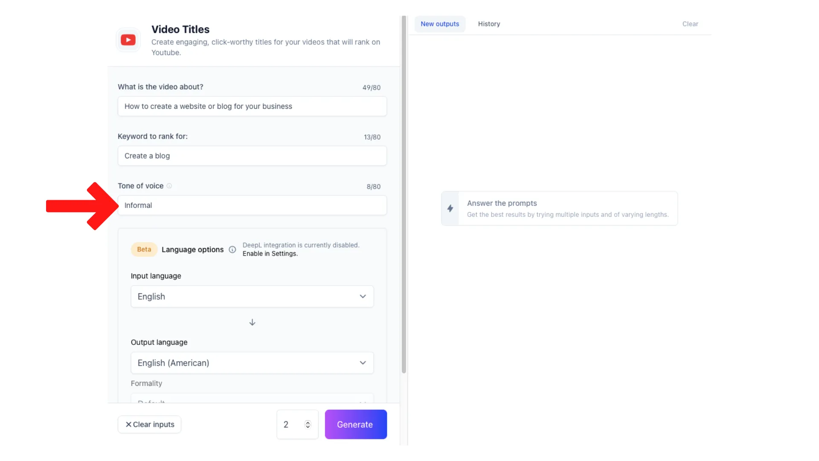Click the Enable in Settings link
819x461 pixels.
(x=270, y=254)
